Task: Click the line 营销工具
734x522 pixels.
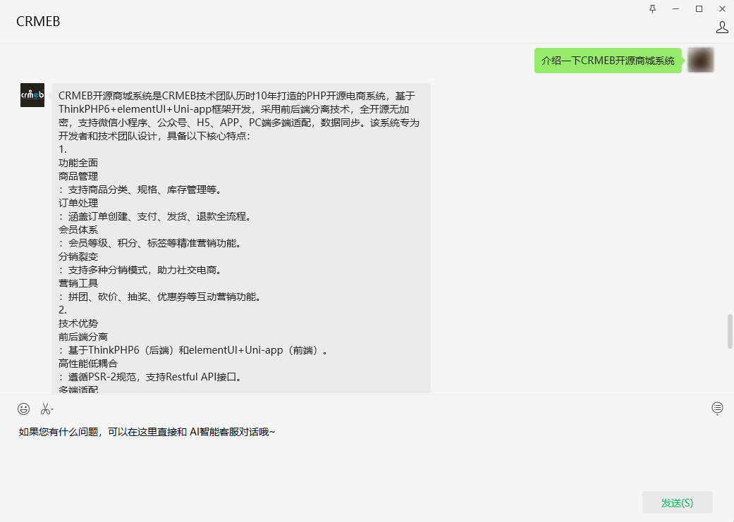Action: tap(78, 283)
